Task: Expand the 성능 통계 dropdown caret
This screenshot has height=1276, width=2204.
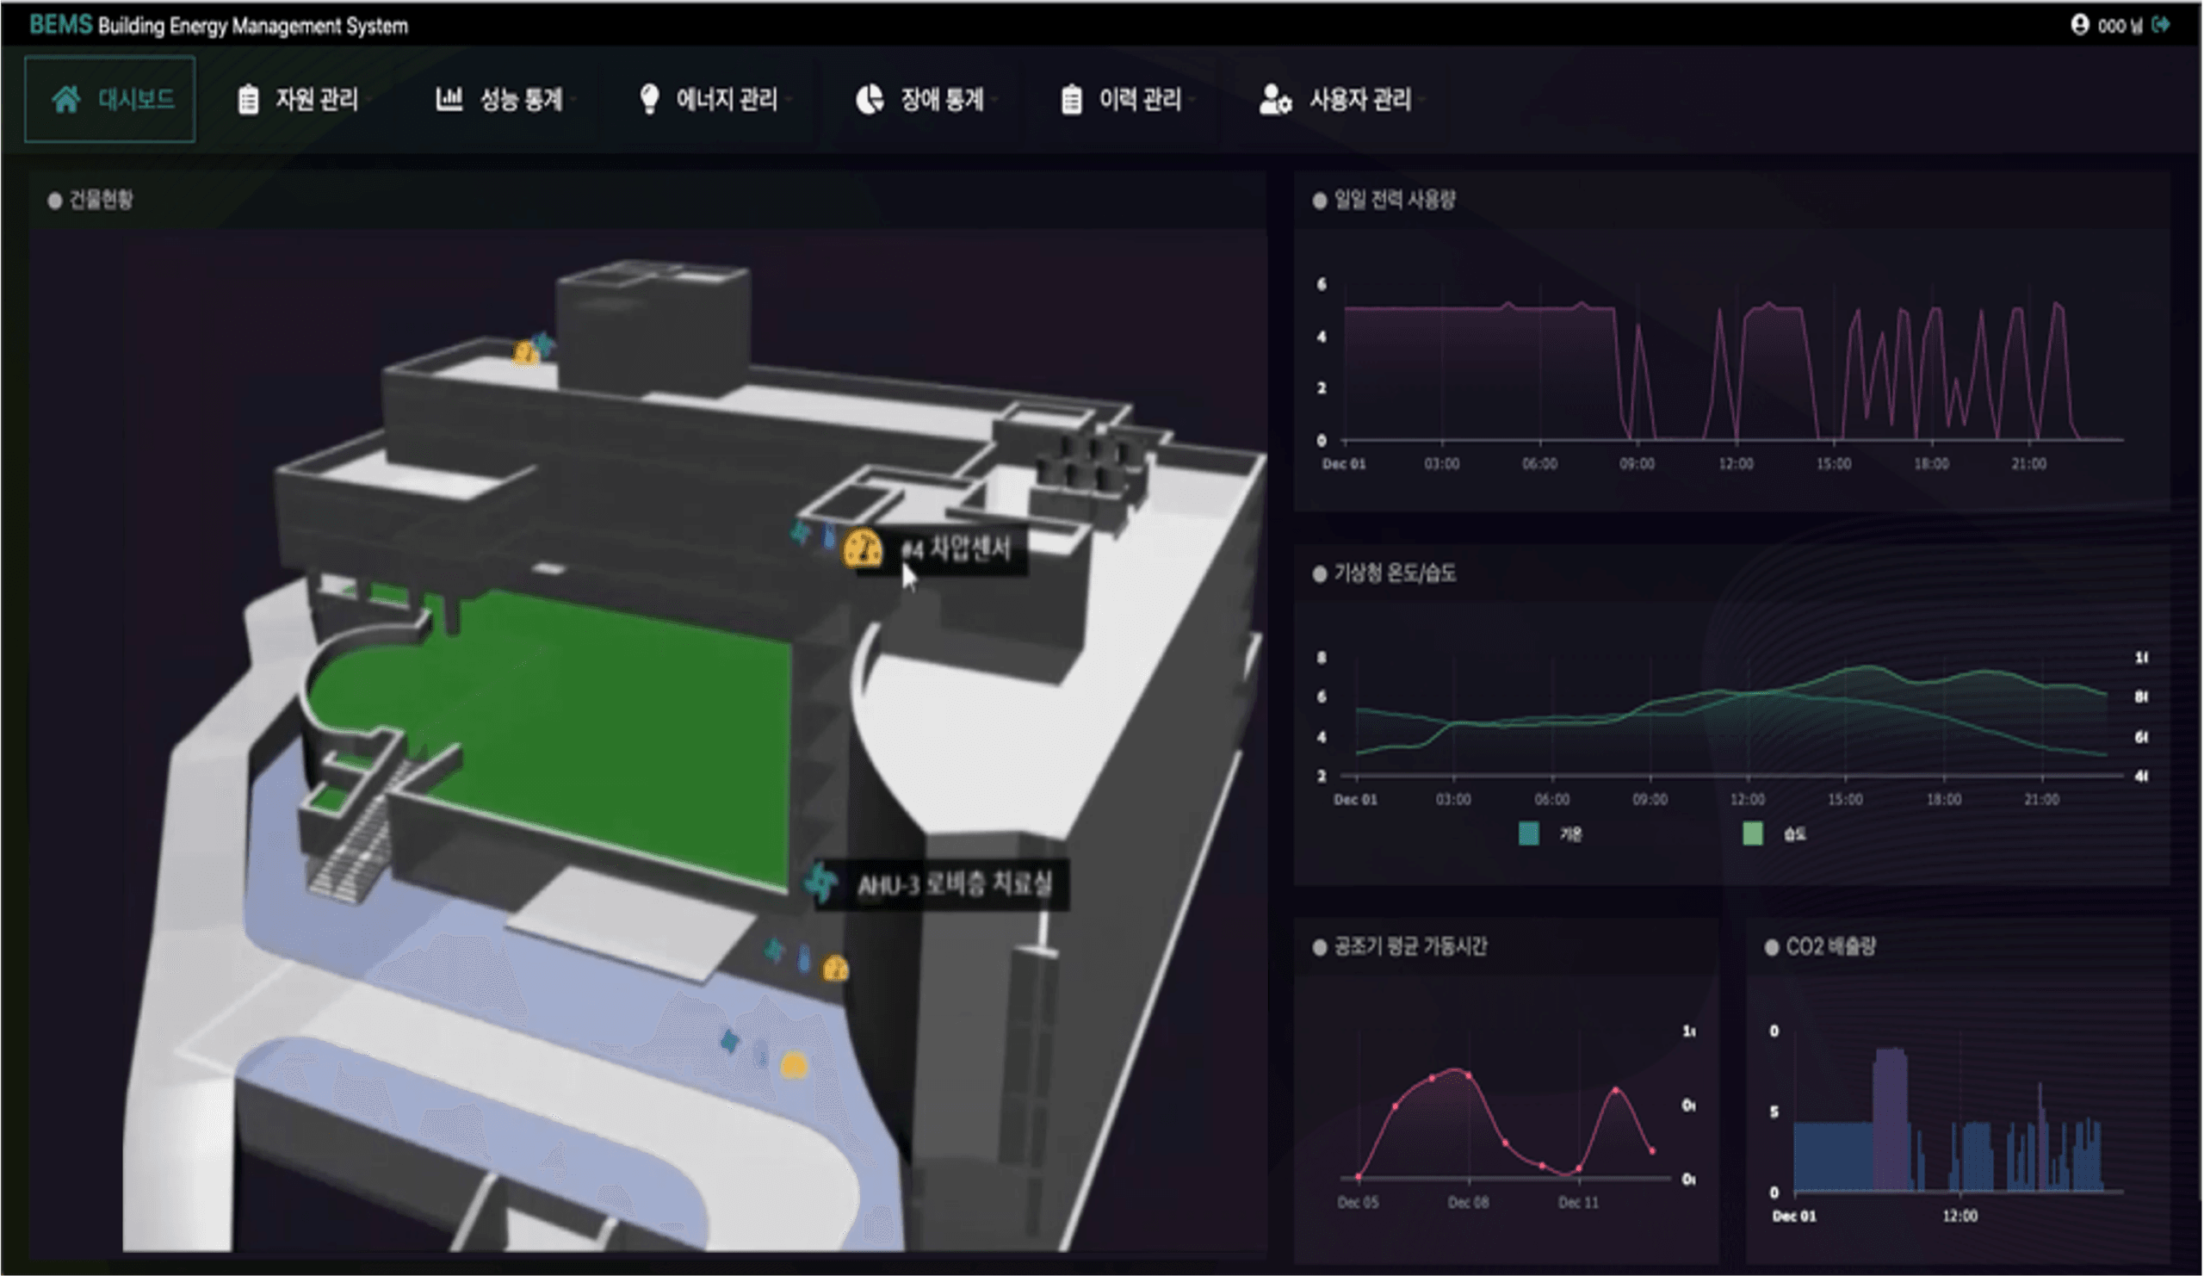Action: coord(573,101)
